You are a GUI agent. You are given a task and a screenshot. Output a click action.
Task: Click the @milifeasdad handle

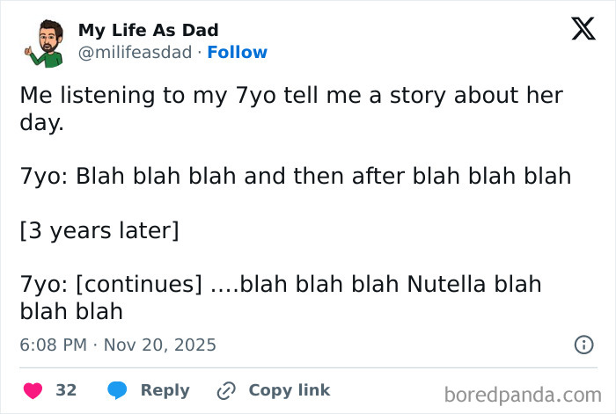coord(135,53)
